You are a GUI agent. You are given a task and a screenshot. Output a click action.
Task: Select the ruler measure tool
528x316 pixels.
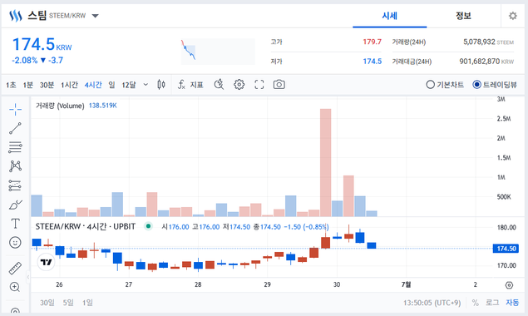(x=15, y=268)
